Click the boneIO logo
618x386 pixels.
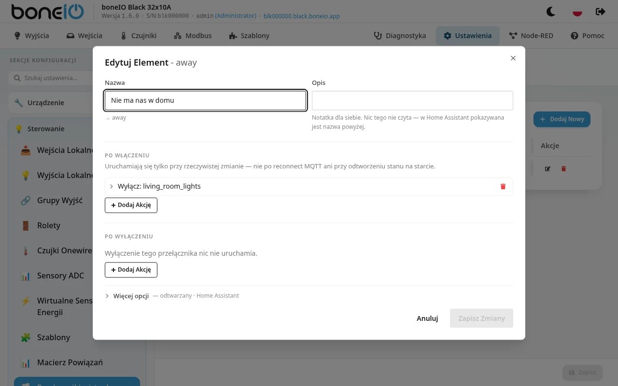(47, 12)
